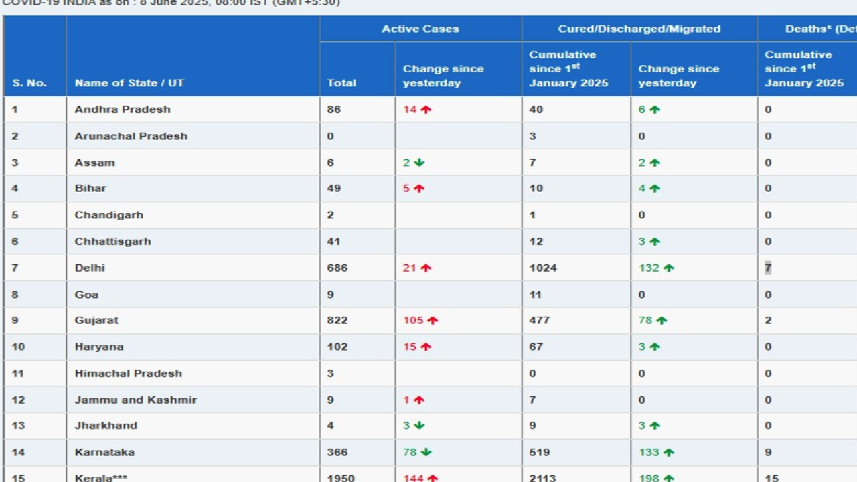Click green up arrow in Chhattisgarh cured change
Screen dimensions: 857x482
point(655,242)
